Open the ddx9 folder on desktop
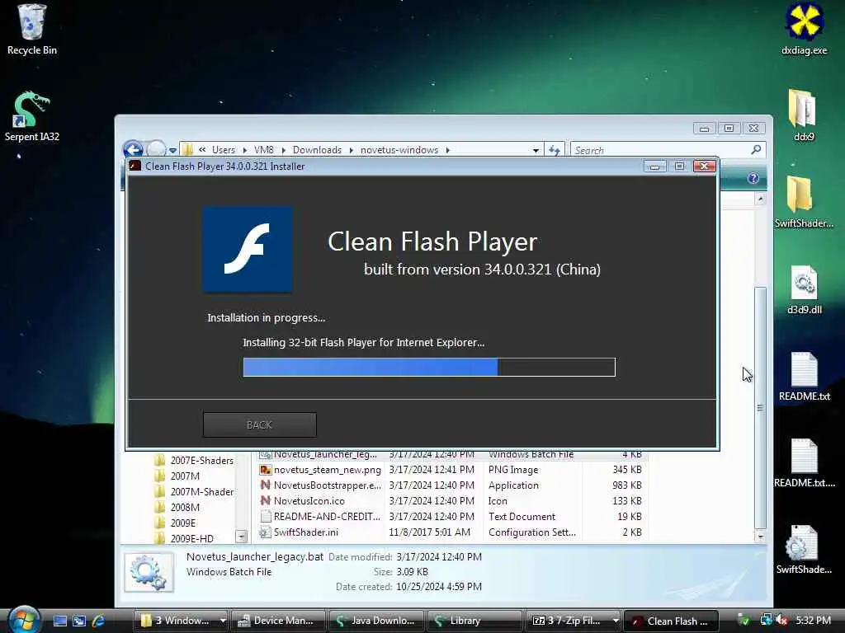845x633 pixels. [804, 115]
